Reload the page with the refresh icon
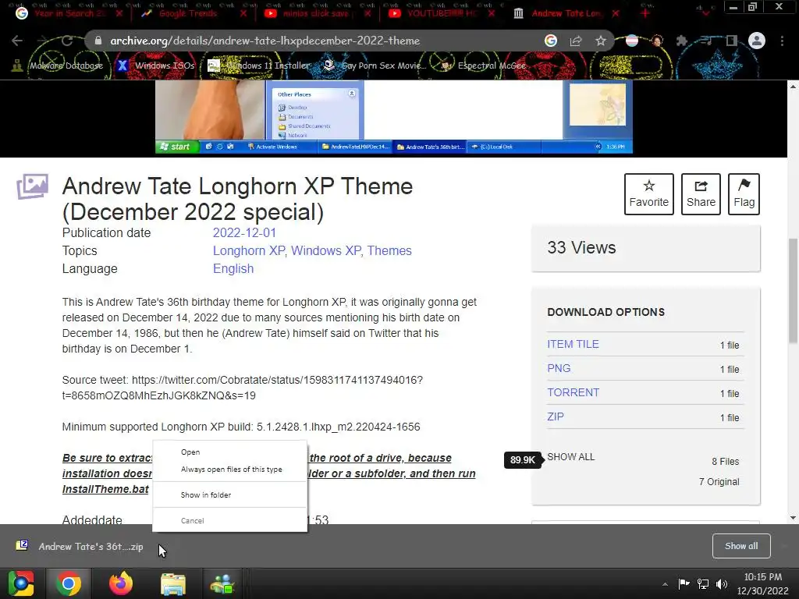Viewport: 799px width, 599px height. click(67, 41)
